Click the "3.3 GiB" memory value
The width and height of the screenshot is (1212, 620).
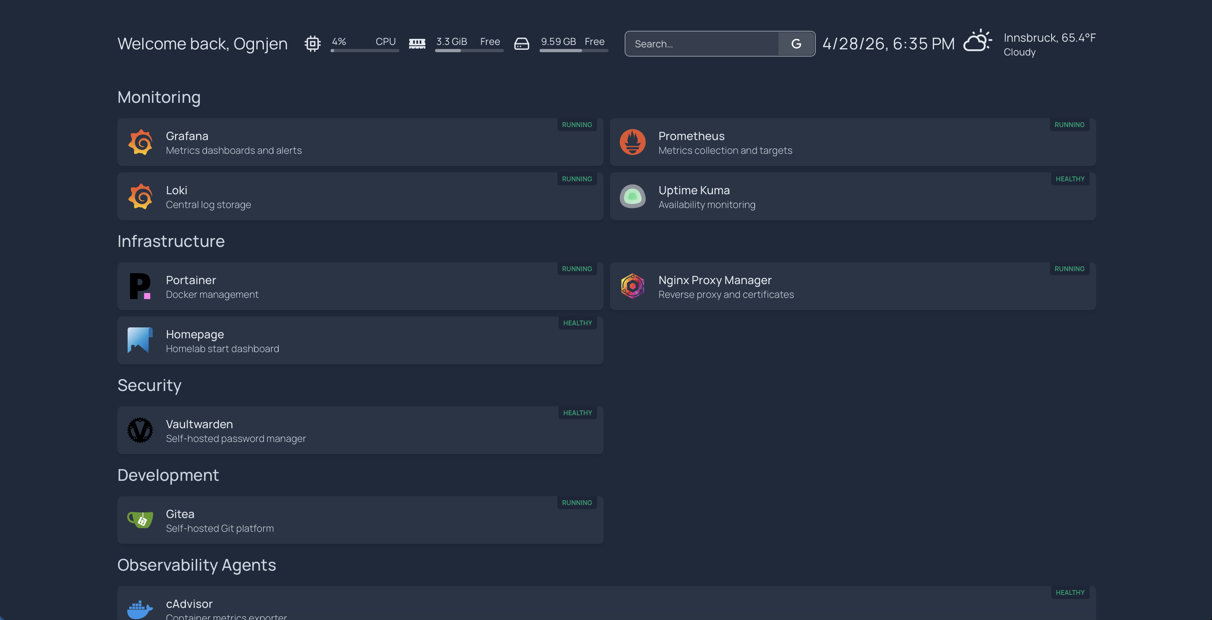(452, 41)
